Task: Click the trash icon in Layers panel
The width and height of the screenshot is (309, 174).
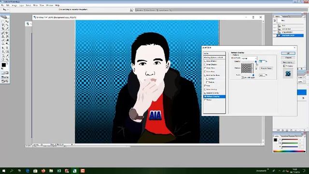Action: [304, 130]
